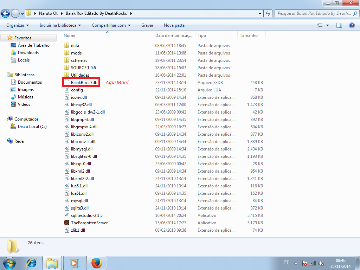
Task: Open Help with the question mark icon
Action: pyautogui.click(x=352, y=25)
